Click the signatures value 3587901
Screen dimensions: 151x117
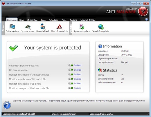125,51
